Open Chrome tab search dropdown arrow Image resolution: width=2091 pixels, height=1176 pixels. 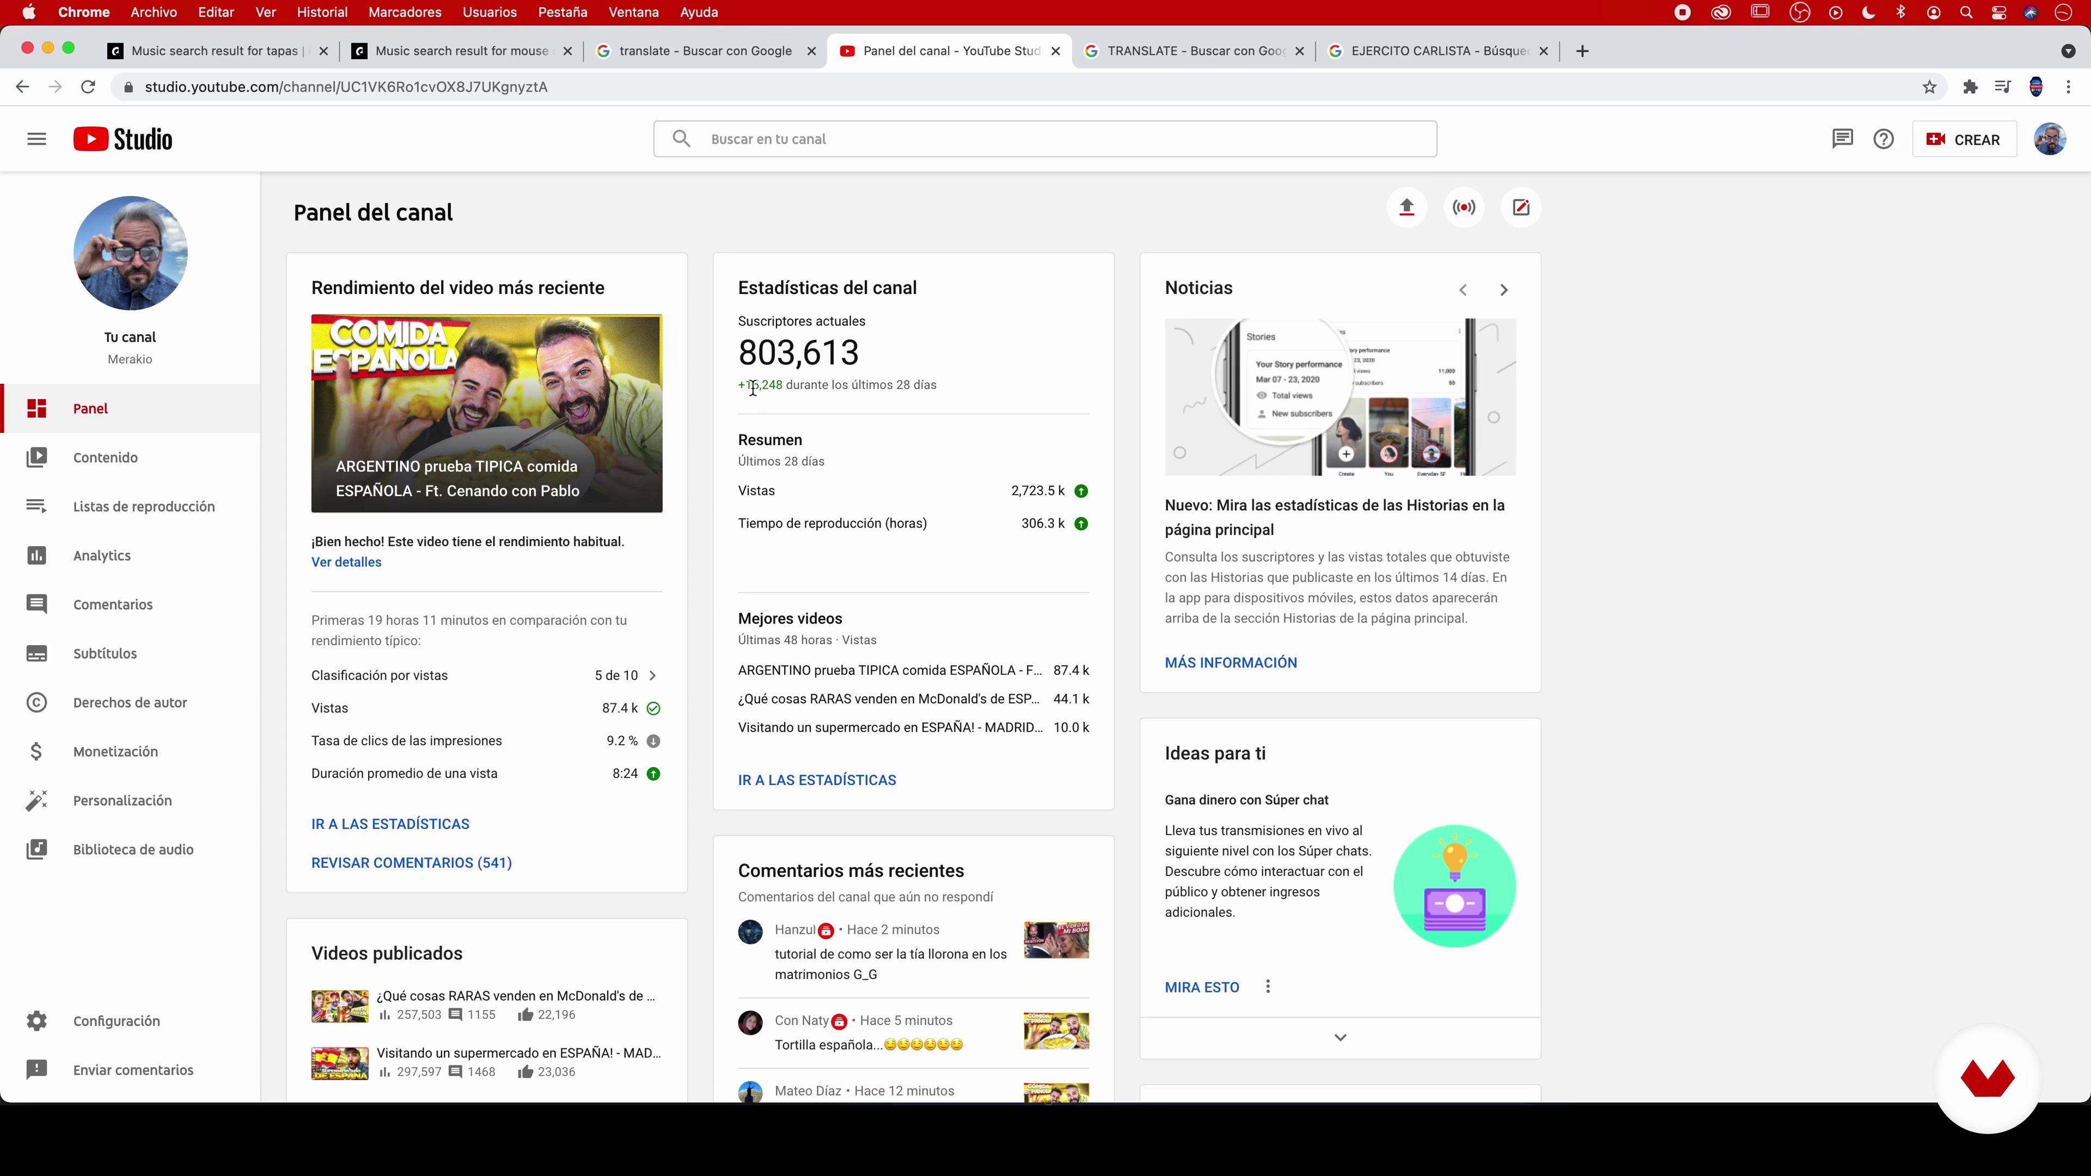[2068, 51]
